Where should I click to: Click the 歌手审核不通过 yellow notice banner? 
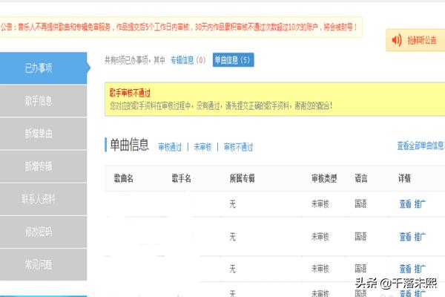(274, 100)
